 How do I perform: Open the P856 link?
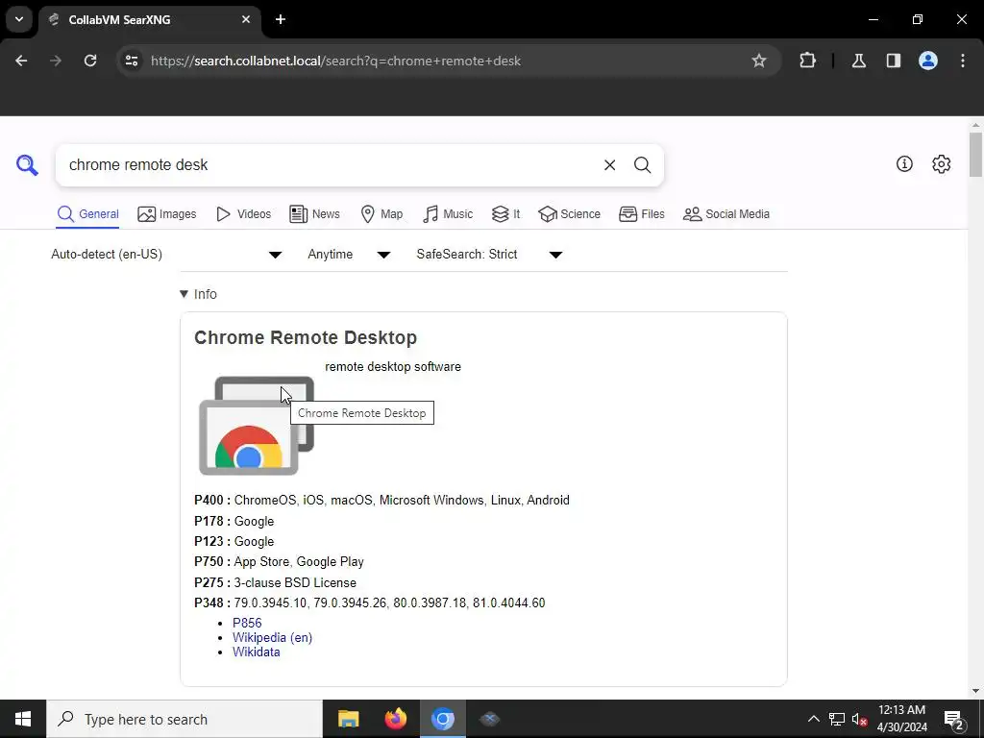pyautogui.click(x=247, y=623)
